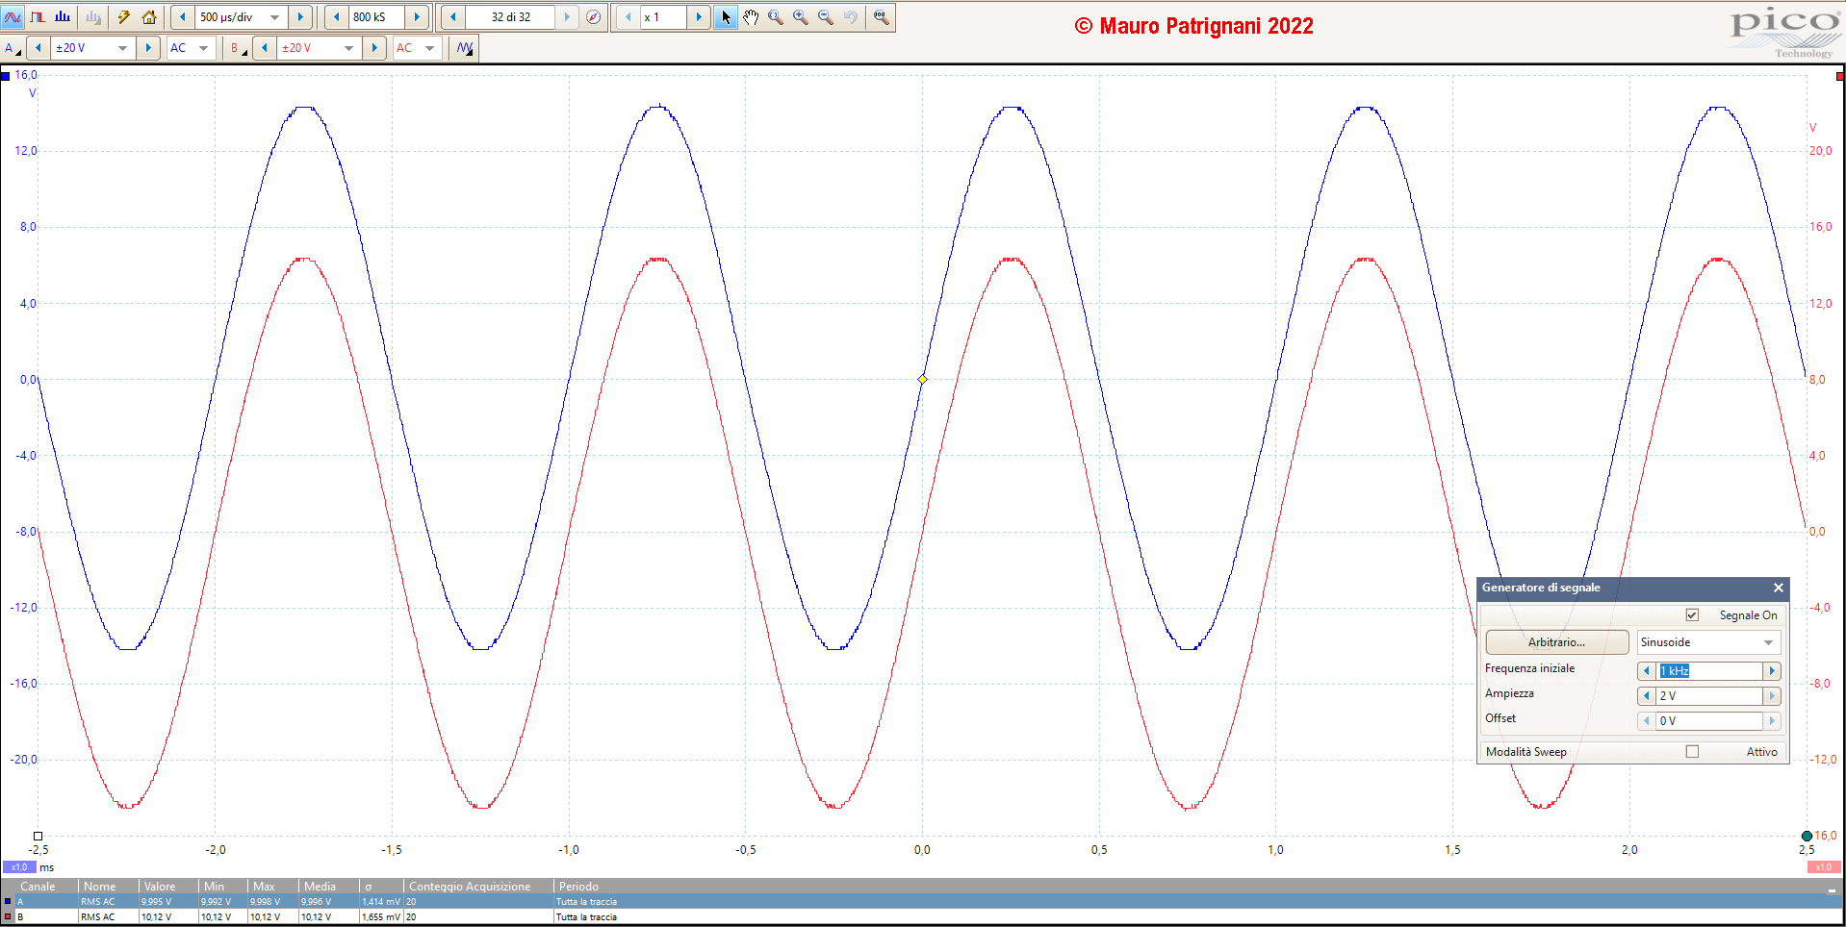1846x927 pixels.
Task: Increase horizontal zoom factor x1
Action: click(x=699, y=17)
